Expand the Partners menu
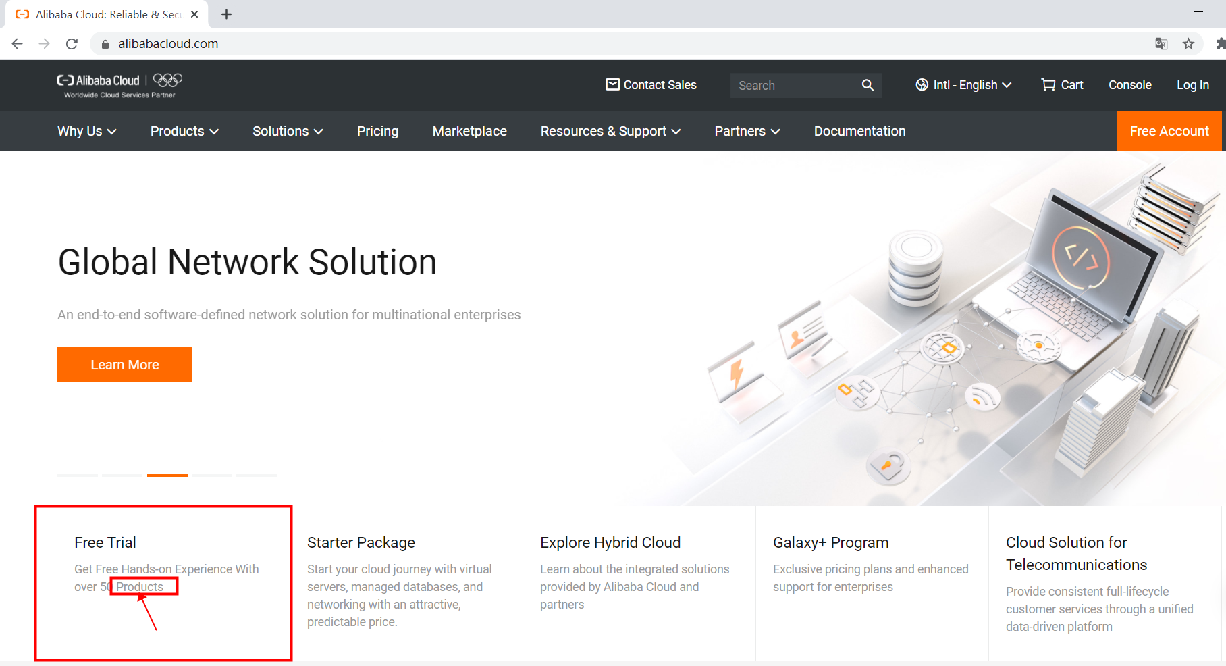 (747, 131)
